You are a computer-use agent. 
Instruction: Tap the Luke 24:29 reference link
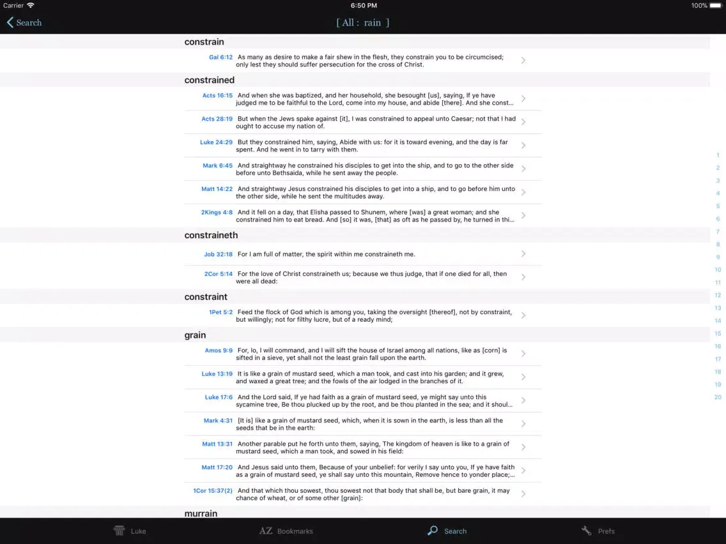(x=216, y=142)
